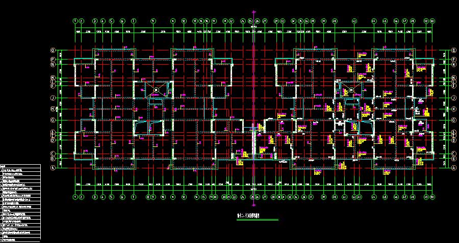Click grid bubble 50 in top axis row
This screenshot has height=243, width=459.
pyautogui.click(x=432, y=21)
